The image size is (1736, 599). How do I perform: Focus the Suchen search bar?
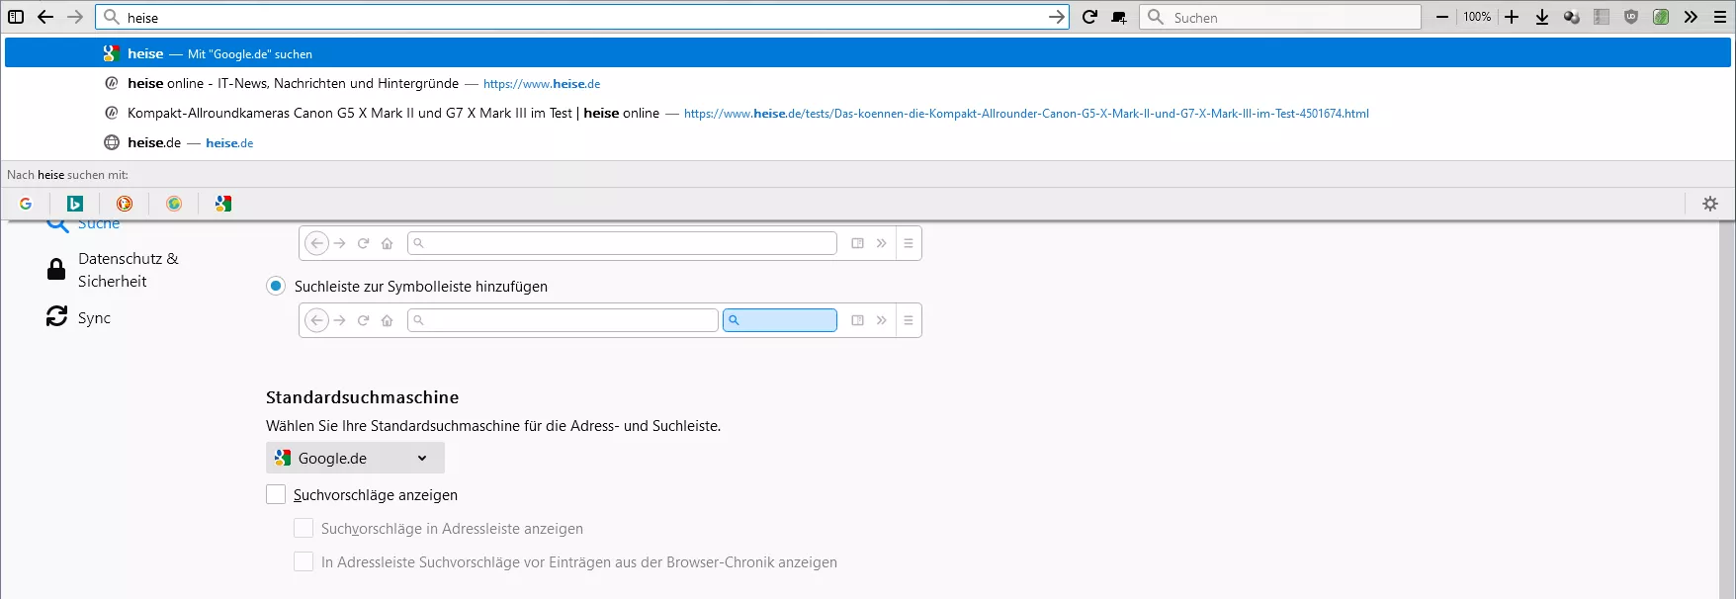1280,17
